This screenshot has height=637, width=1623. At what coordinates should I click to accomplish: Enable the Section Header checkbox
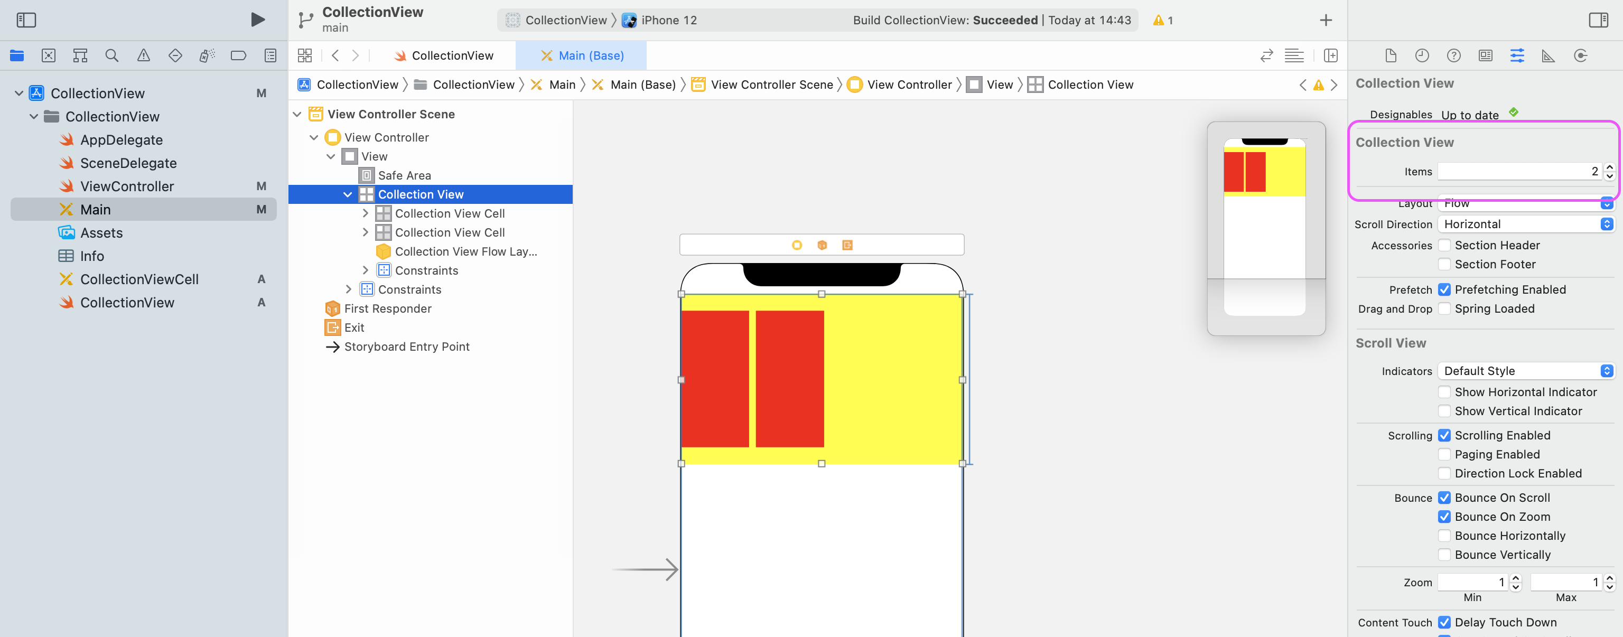click(1444, 245)
